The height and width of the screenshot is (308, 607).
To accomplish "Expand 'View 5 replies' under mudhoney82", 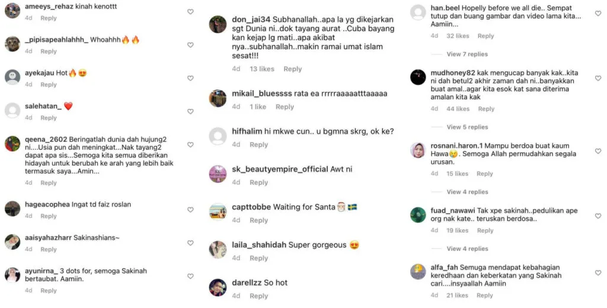I will [467, 127].
